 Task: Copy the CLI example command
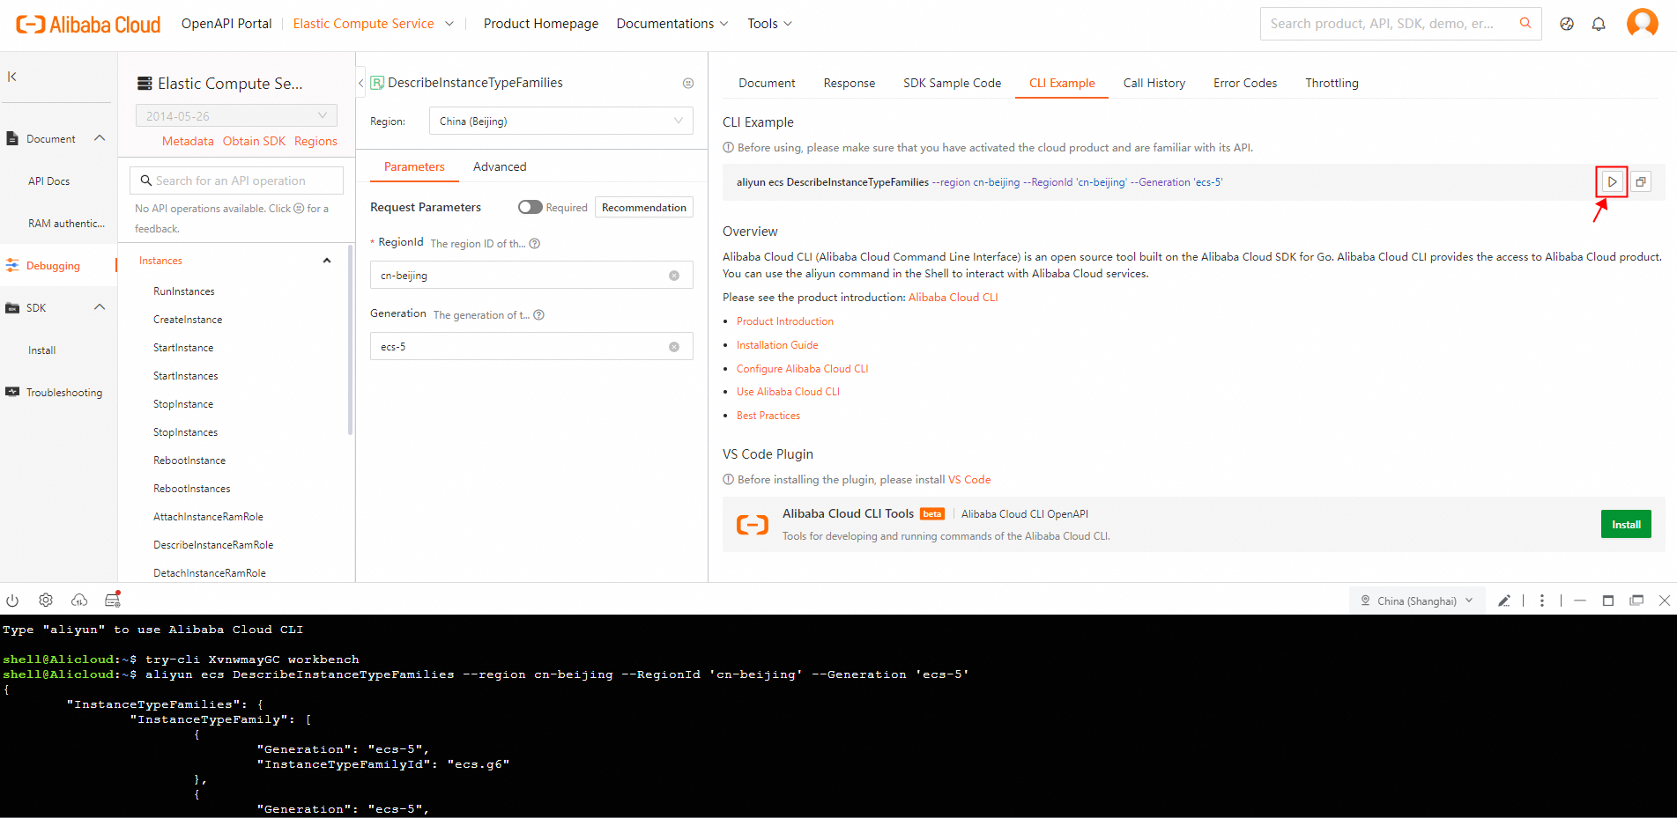[x=1640, y=182]
